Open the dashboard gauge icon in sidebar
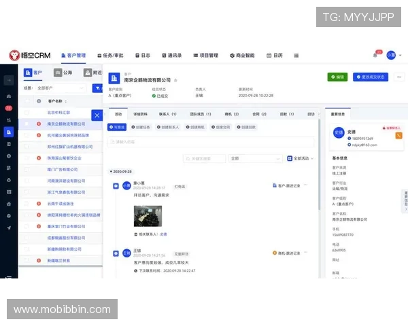 [x=9, y=96]
